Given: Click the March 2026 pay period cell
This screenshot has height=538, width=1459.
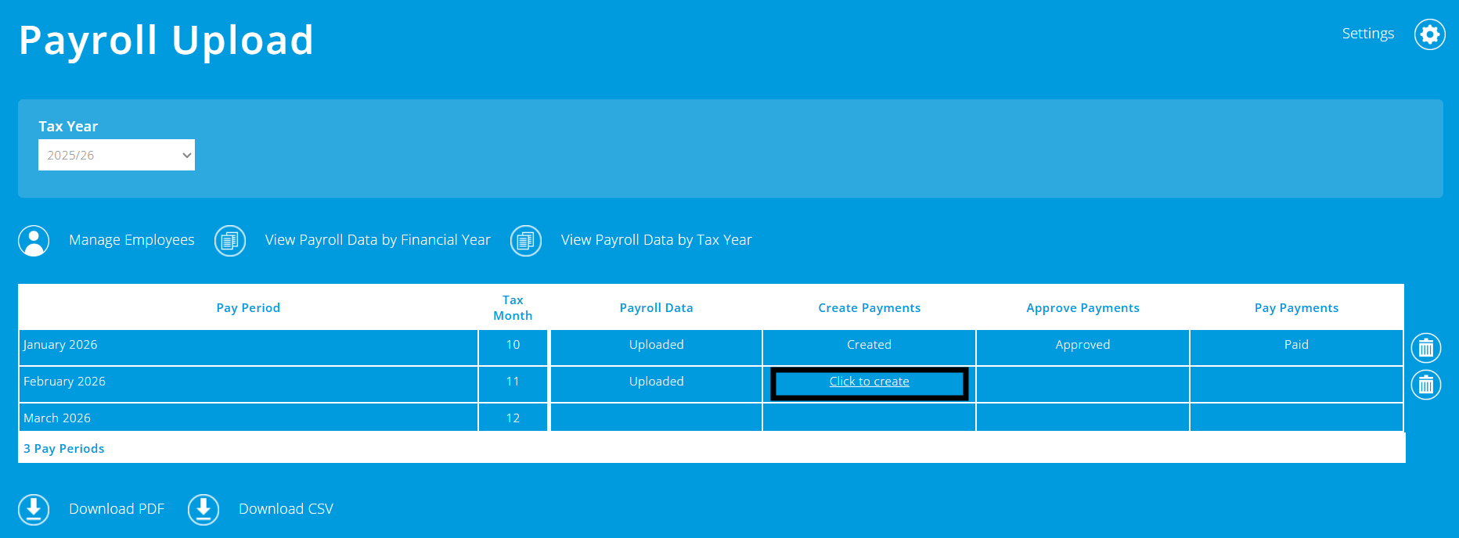Looking at the screenshot, I should [248, 418].
